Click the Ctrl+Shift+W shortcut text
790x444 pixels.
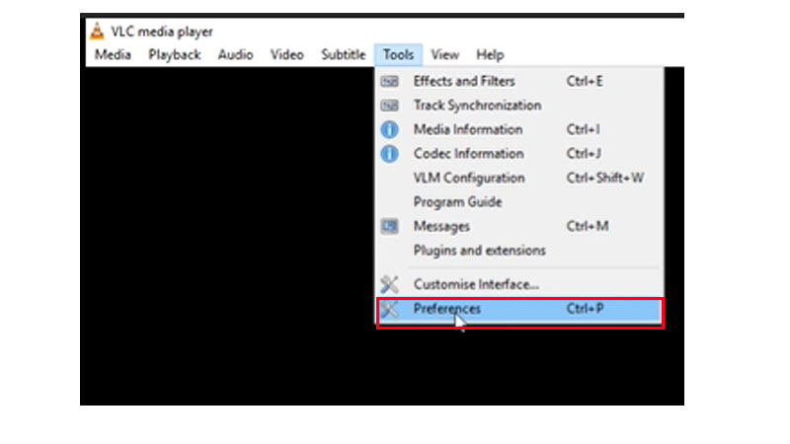[605, 178]
